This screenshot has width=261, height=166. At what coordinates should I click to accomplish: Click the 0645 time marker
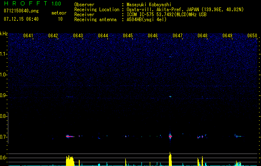point(128,36)
